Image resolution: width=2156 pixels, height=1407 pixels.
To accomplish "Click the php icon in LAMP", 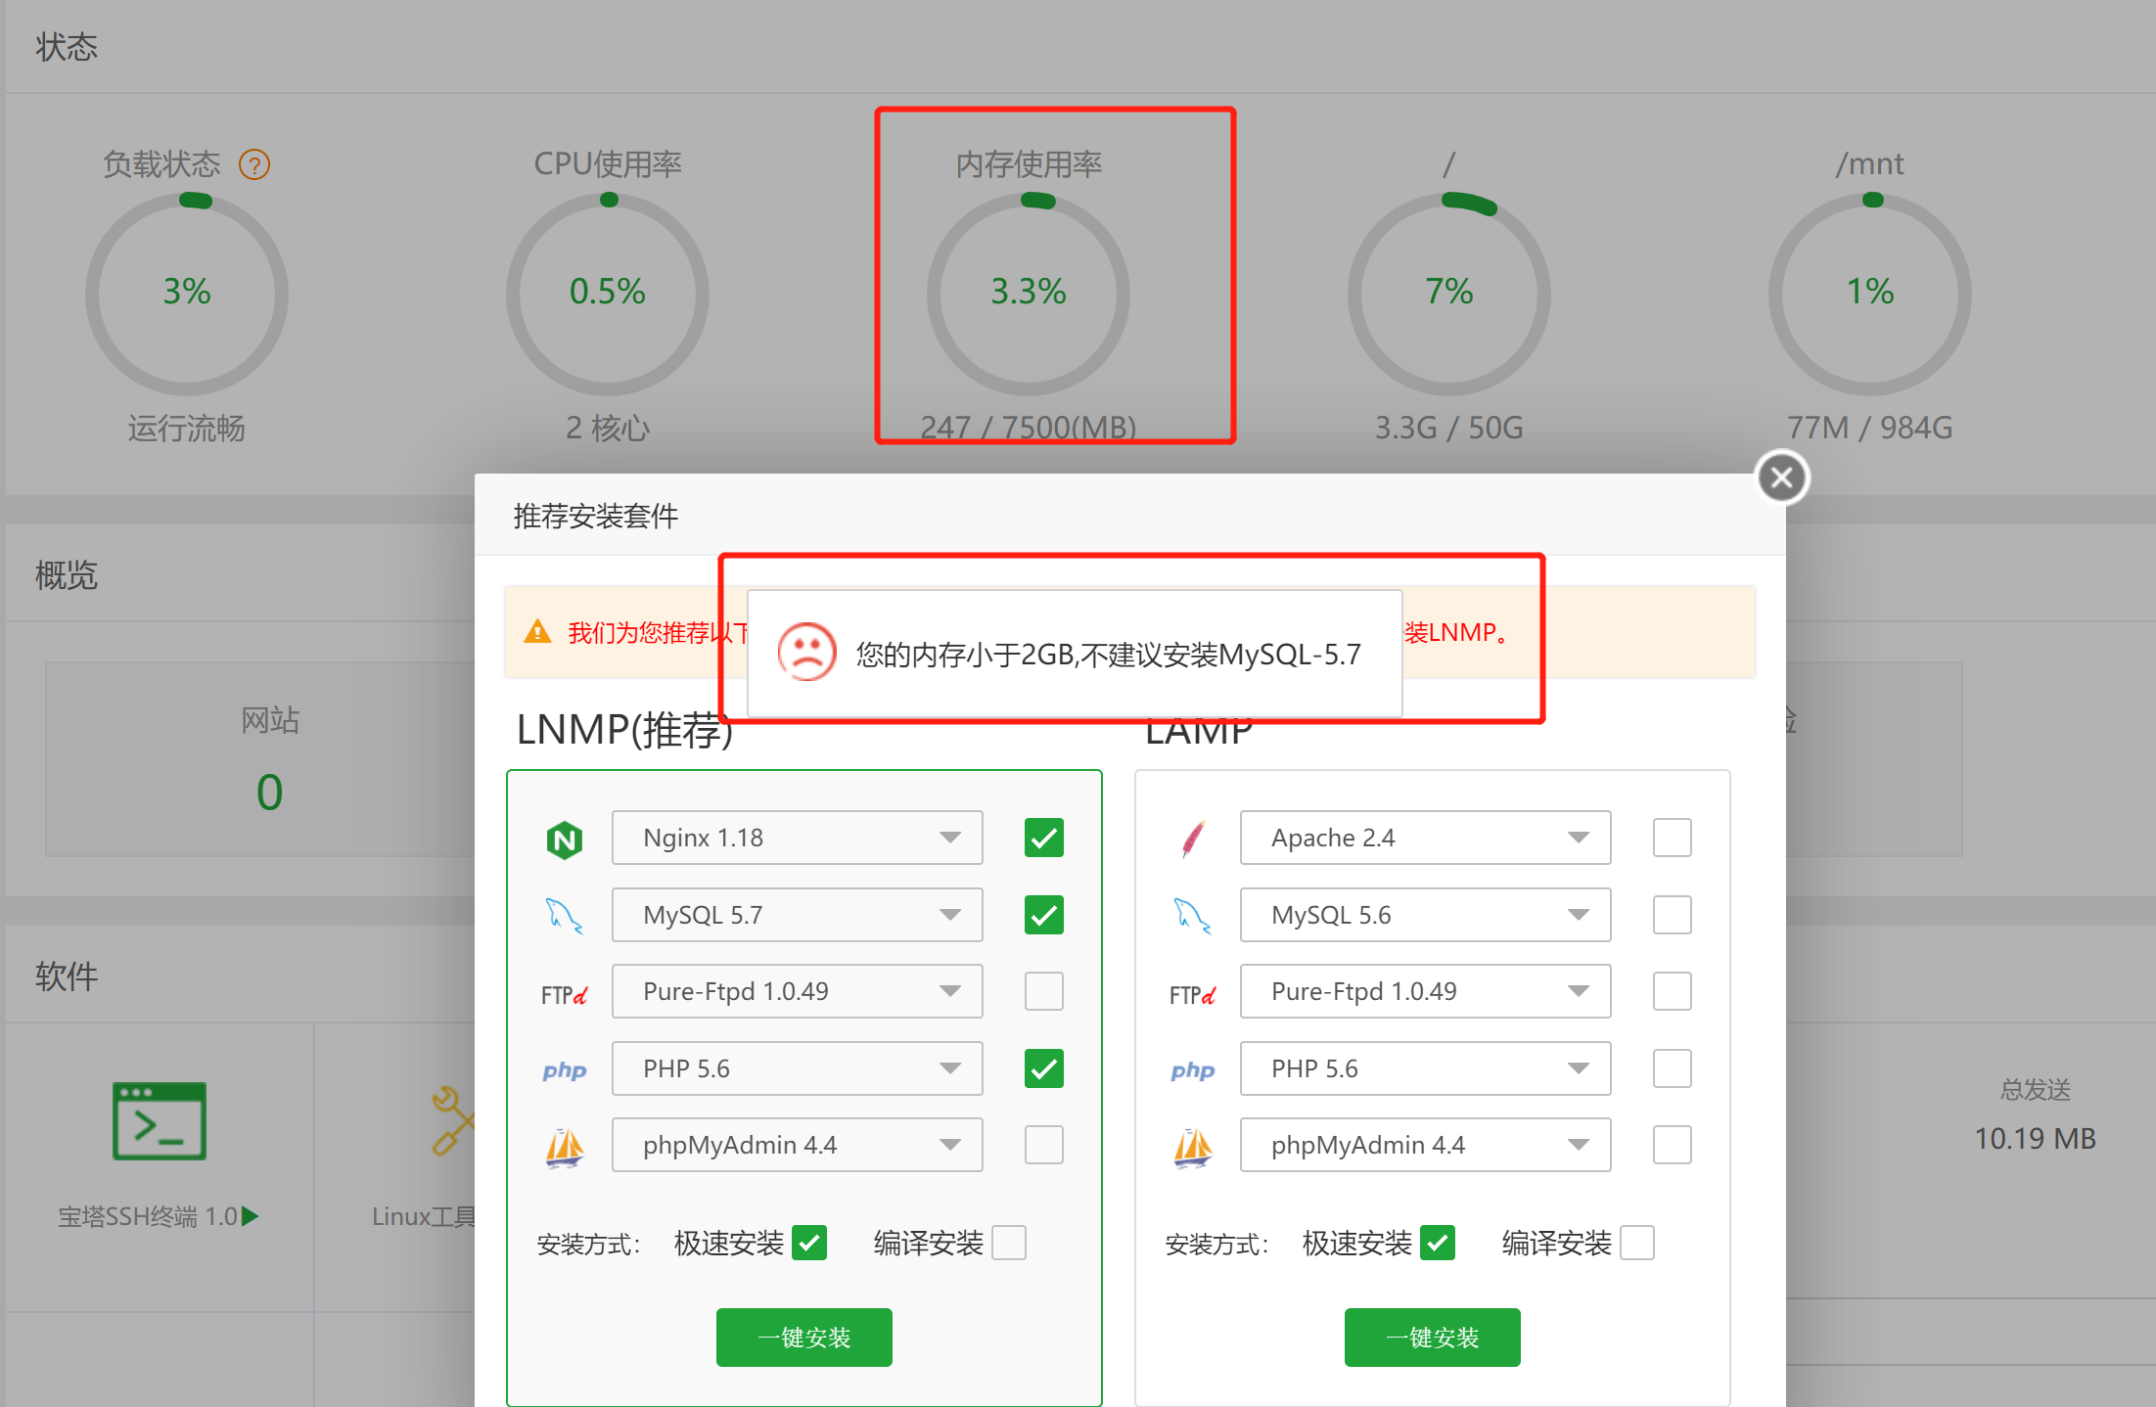I will [x=1193, y=1070].
